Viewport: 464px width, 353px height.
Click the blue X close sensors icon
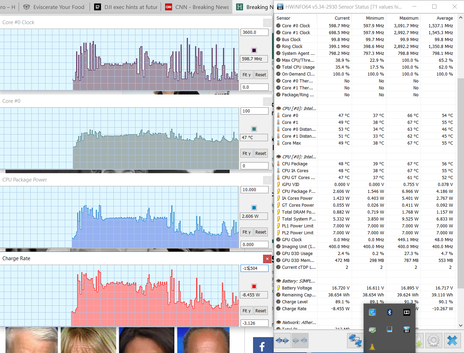click(452, 341)
